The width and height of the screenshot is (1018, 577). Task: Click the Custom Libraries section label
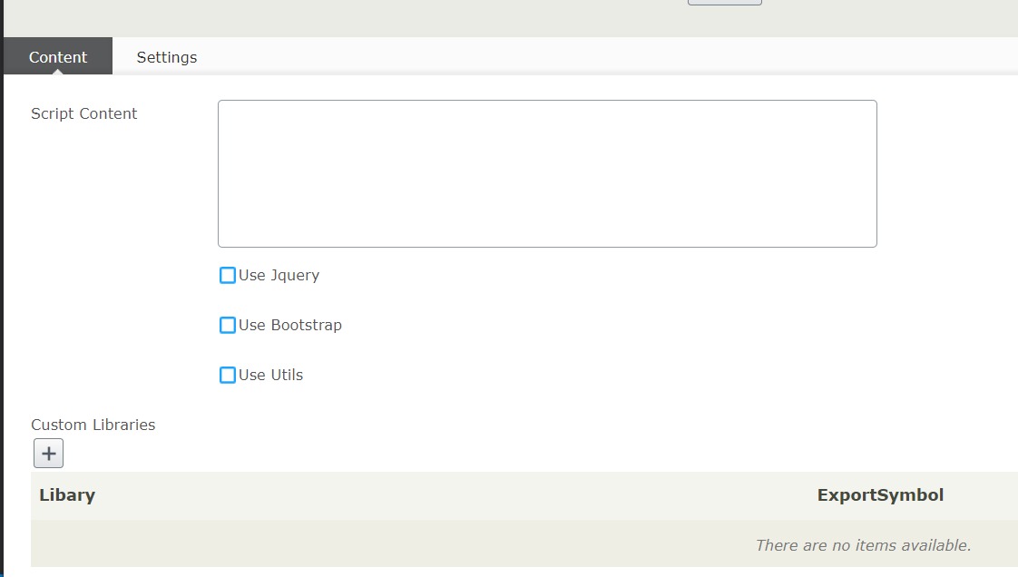tap(93, 425)
